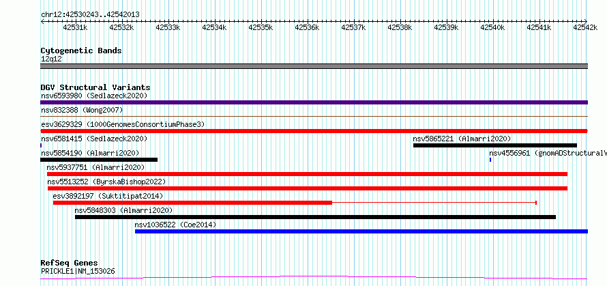Select the Cytogenetic Bands track heading
This screenshot has height=286, width=607.
[x=81, y=51]
